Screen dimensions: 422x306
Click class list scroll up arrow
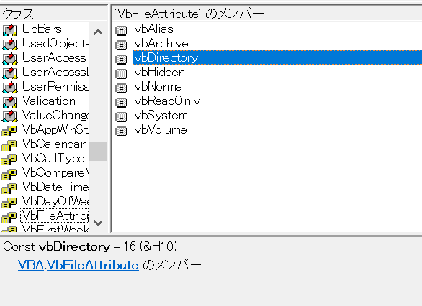pos(98,32)
